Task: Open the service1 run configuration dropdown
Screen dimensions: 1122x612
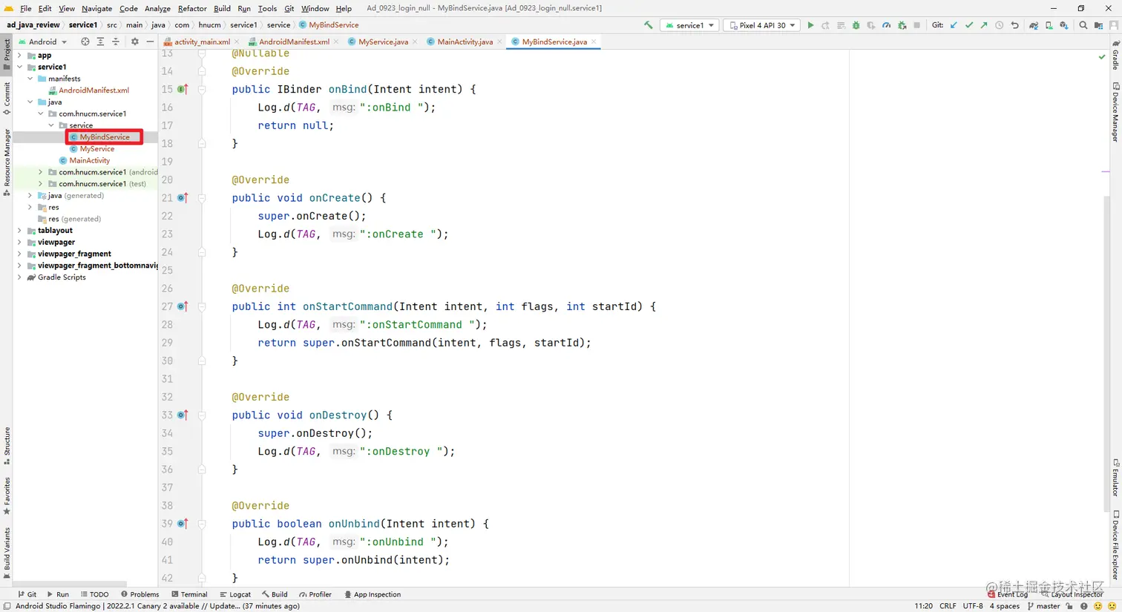Action: pyautogui.click(x=689, y=25)
